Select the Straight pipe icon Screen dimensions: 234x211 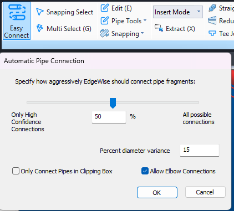tap(212, 8)
